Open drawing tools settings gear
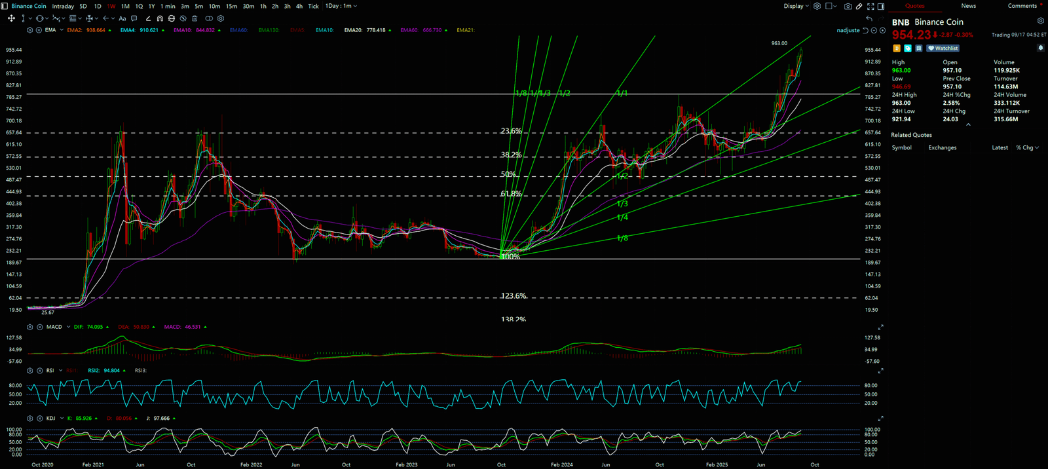1048x469 pixels. [x=221, y=18]
